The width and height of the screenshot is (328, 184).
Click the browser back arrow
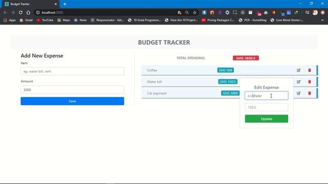point(5,12)
